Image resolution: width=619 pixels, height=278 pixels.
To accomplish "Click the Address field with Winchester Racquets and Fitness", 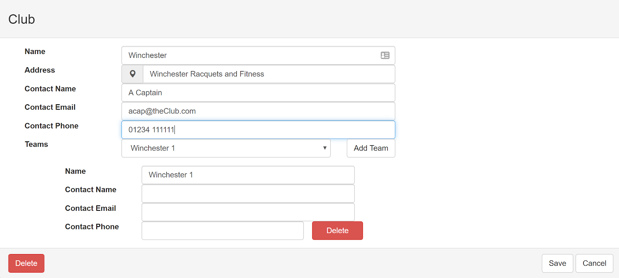I will [269, 74].
